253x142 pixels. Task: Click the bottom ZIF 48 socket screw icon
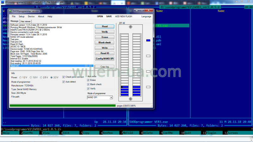coord(131,99)
